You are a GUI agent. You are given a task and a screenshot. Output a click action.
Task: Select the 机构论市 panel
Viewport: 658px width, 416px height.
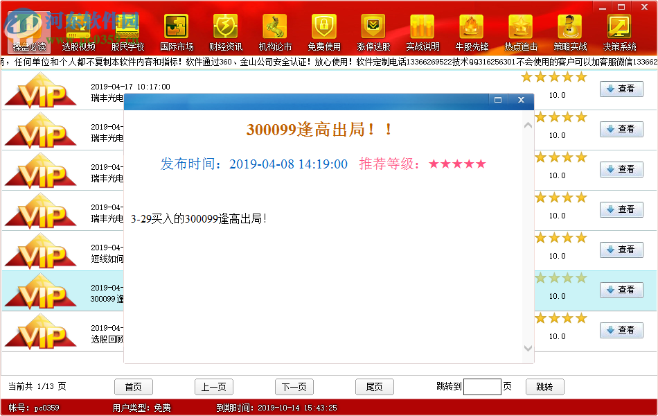coord(274,31)
